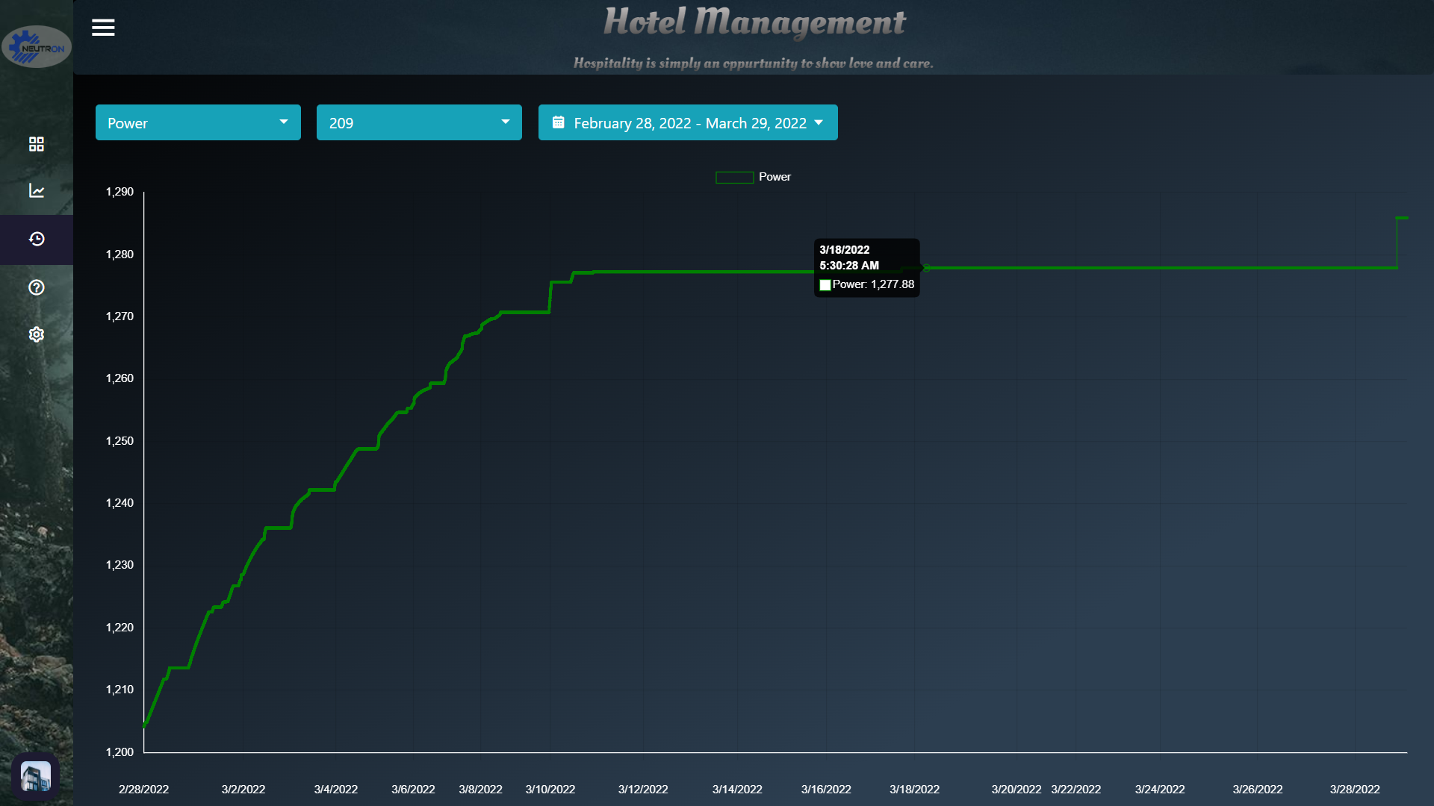The width and height of the screenshot is (1434, 806).
Task: Open the hamburger menu
Action: point(103,28)
